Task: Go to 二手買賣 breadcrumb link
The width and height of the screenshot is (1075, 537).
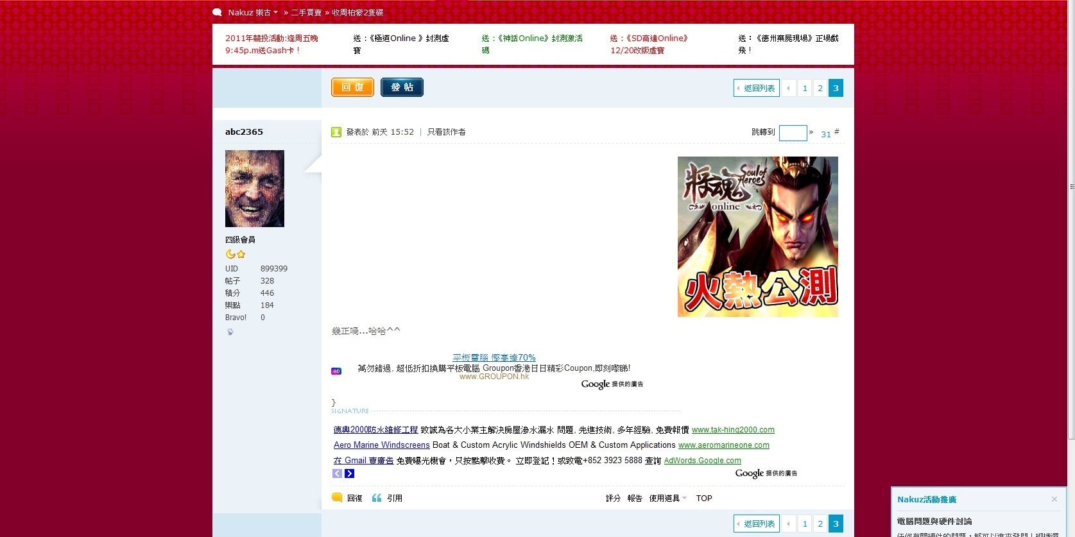Action: pos(306,12)
